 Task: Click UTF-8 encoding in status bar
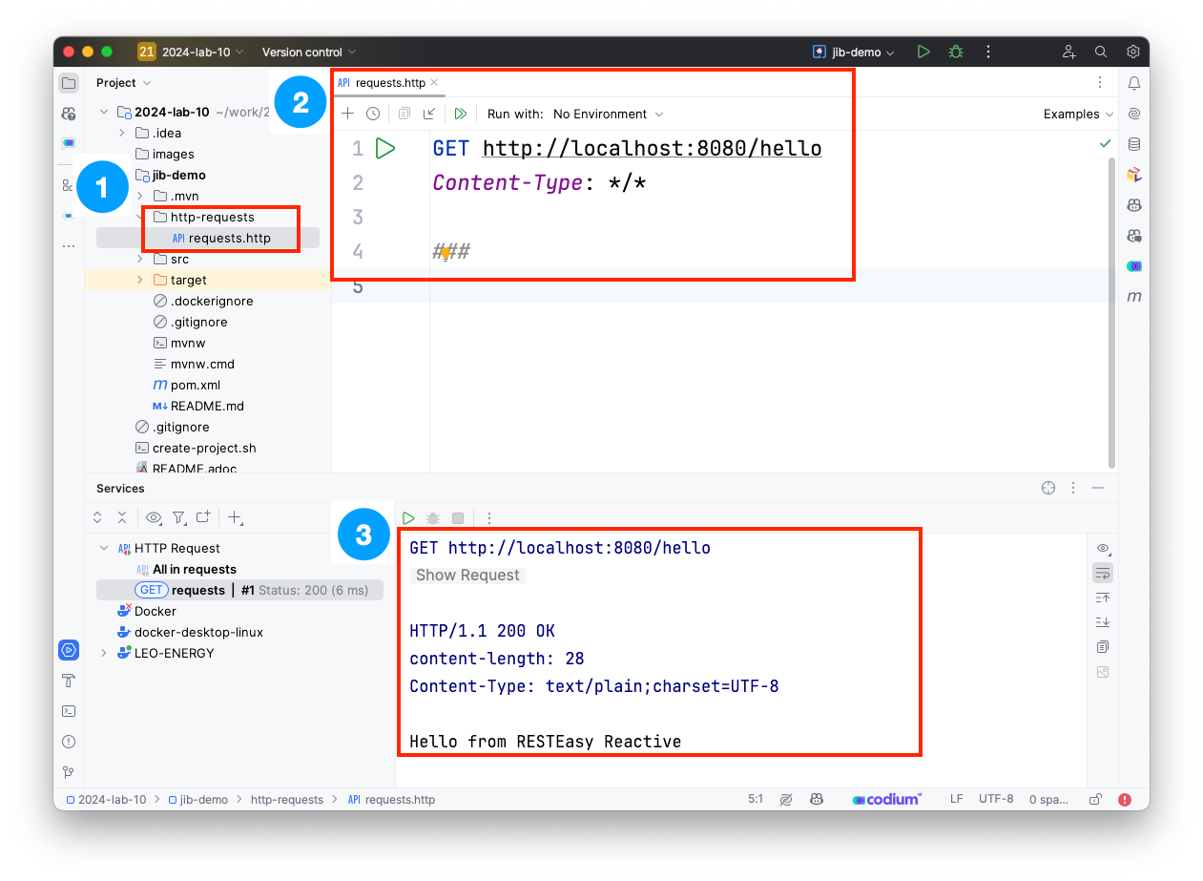click(996, 800)
